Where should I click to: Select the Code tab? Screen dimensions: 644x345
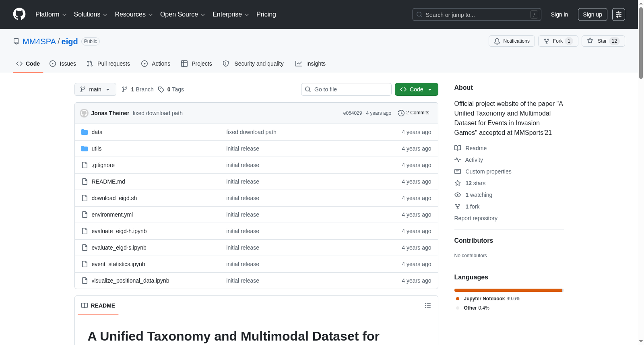click(x=28, y=64)
